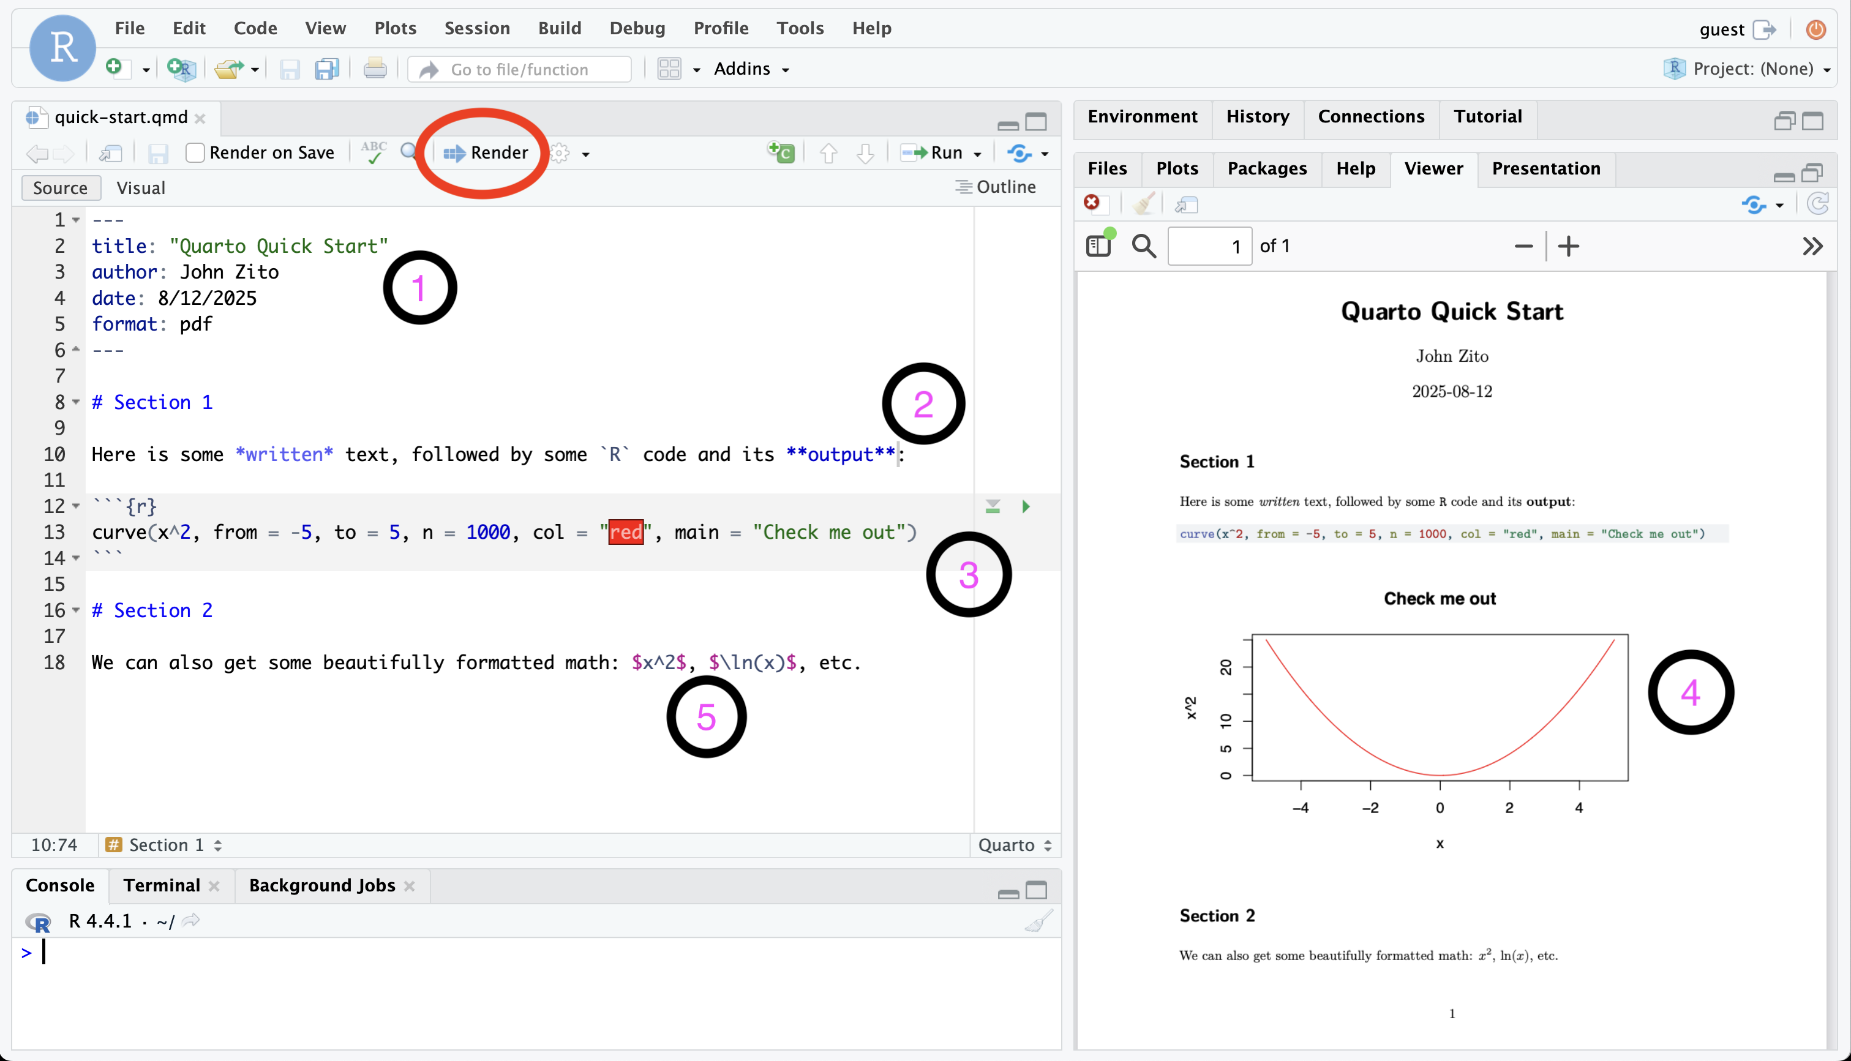Click the insert new code chunk icon

pos(781,152)
